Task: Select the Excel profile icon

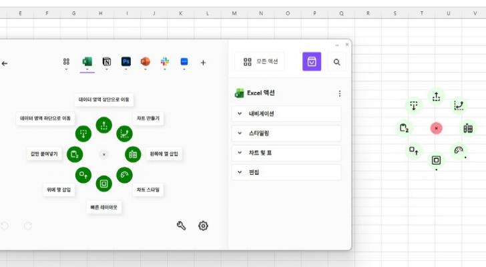Action: tap(87, 62)
